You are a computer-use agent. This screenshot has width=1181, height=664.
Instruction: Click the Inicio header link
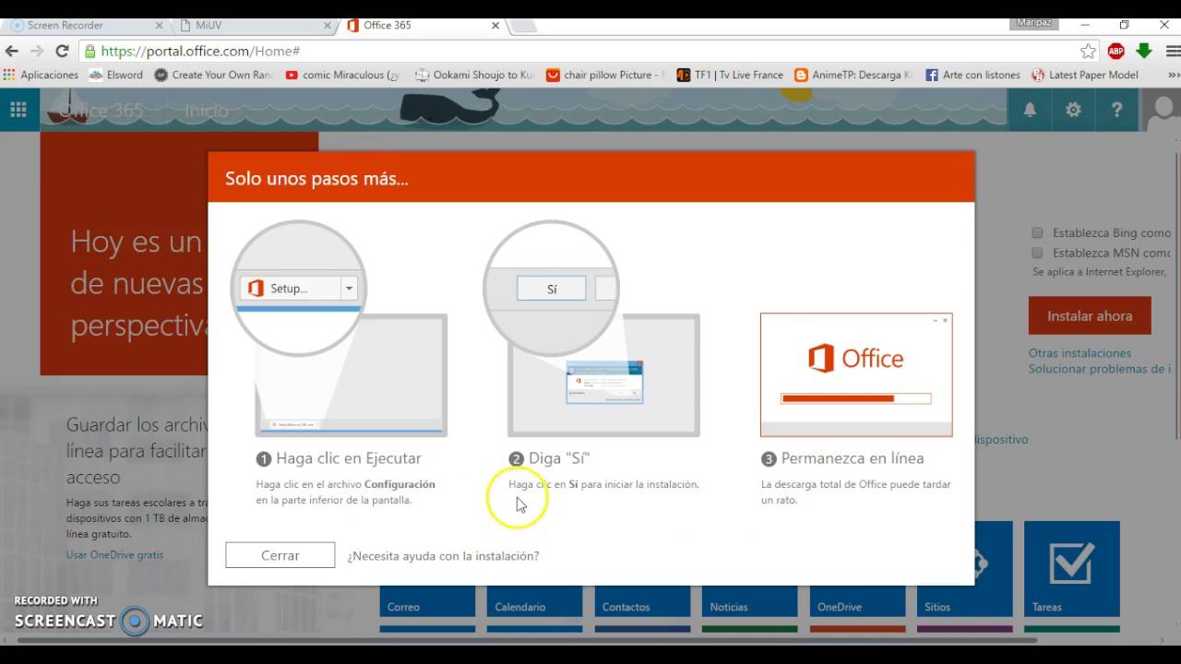tap(206, 111)
